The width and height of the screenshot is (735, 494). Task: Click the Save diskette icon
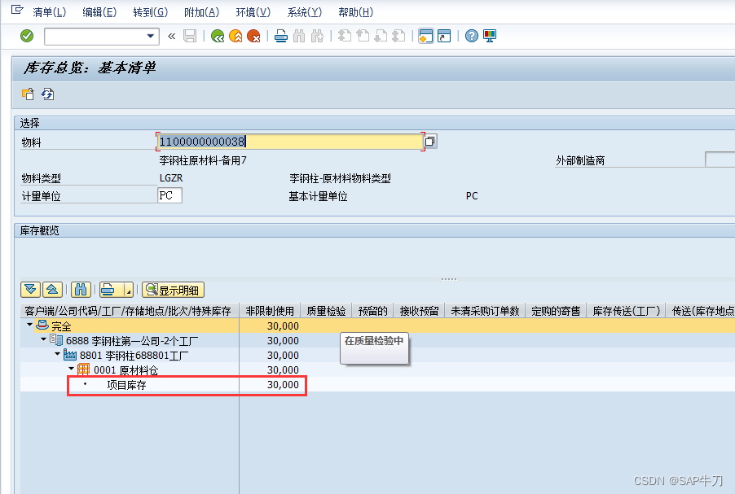(190, 36)
